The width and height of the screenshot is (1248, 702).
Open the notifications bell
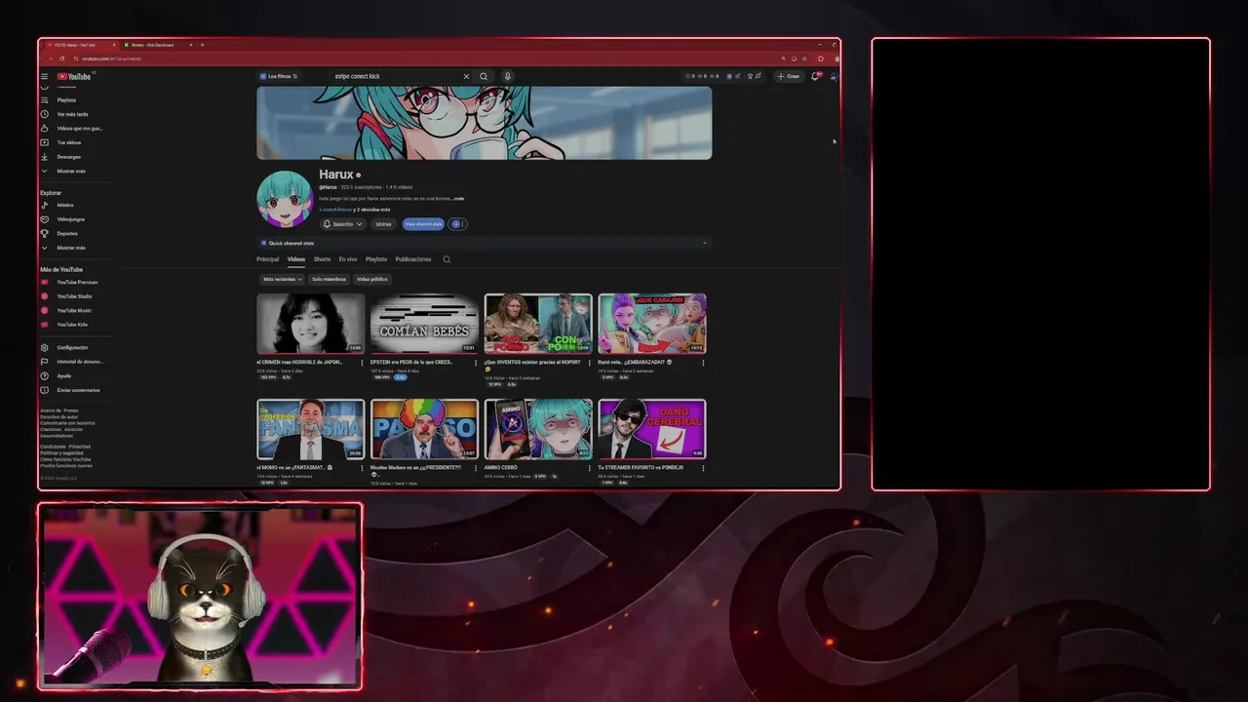point(815,76)
